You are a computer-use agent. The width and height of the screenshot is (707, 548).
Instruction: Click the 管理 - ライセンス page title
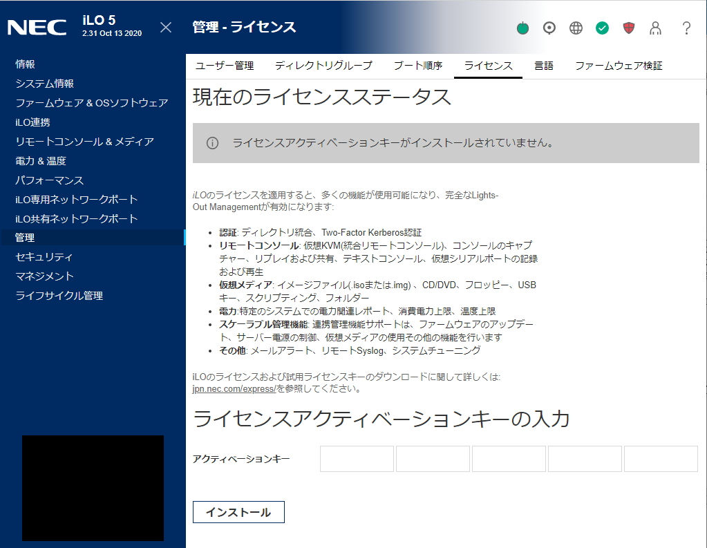(245, 27)
